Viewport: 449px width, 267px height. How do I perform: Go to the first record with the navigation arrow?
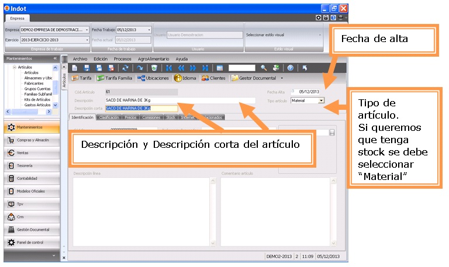(169, 68)
